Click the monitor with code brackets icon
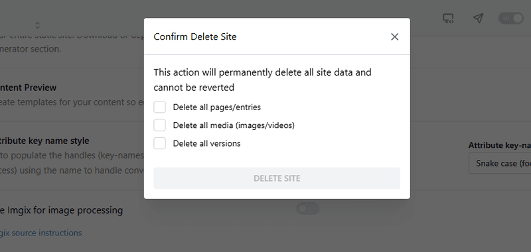 449,19
